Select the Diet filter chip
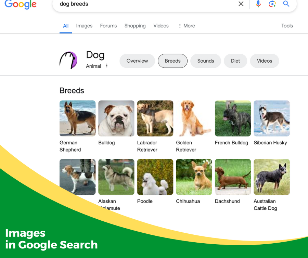308x258 pixels. (235, 61)
